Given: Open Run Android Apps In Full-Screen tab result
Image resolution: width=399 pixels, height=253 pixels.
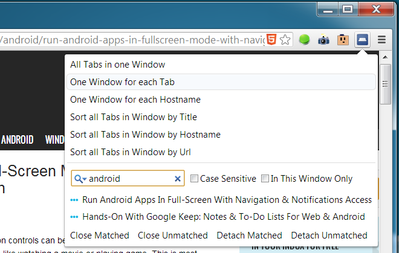Looking at the screenshot, I should 227,200.
